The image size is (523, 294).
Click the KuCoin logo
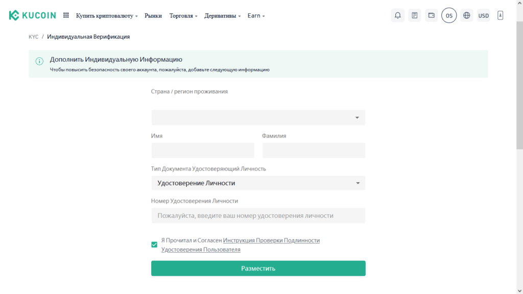coord(32,15)
